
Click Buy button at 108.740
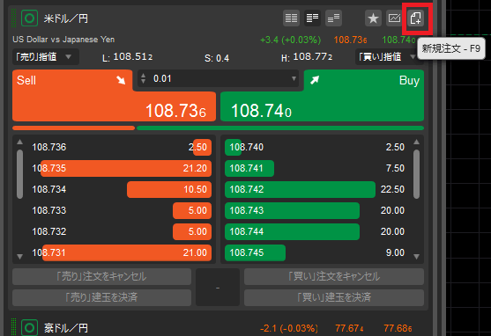(323, 96)
